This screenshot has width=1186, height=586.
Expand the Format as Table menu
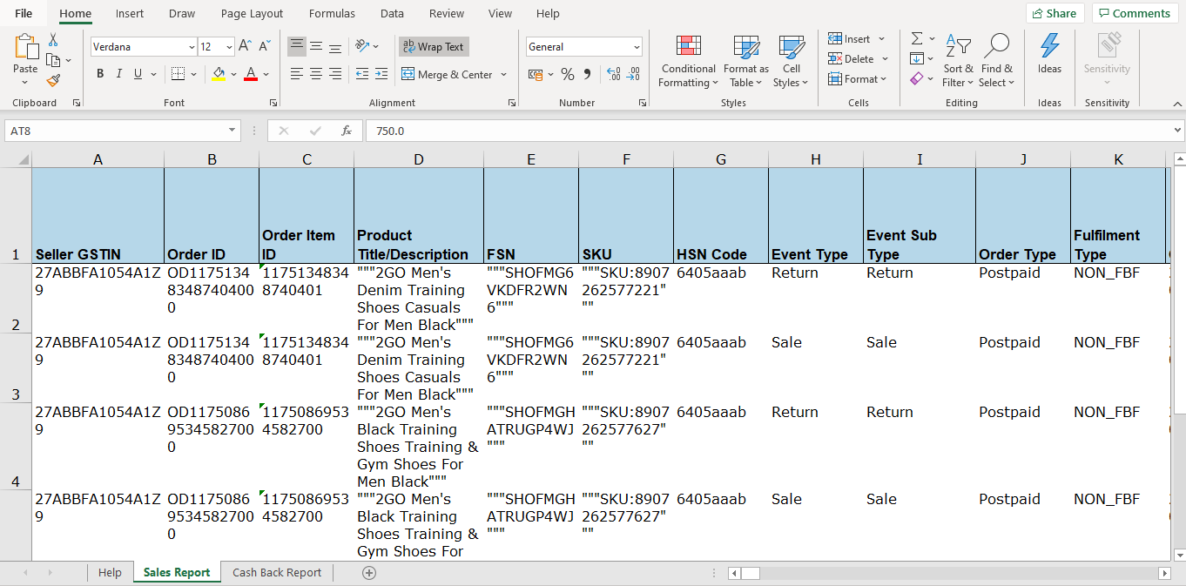pyautogui.click(x=745, y=61)
